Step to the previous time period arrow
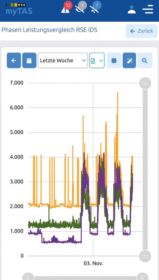The width and height of the screenshot is (159, 280). pyautogui.click(x=14, y=60)
